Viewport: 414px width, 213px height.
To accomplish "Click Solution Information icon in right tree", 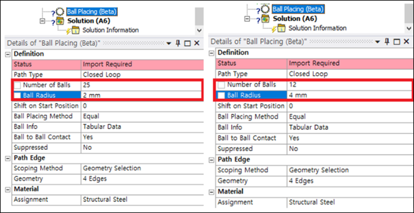I will pyautogui.click(x=281, y=28).
